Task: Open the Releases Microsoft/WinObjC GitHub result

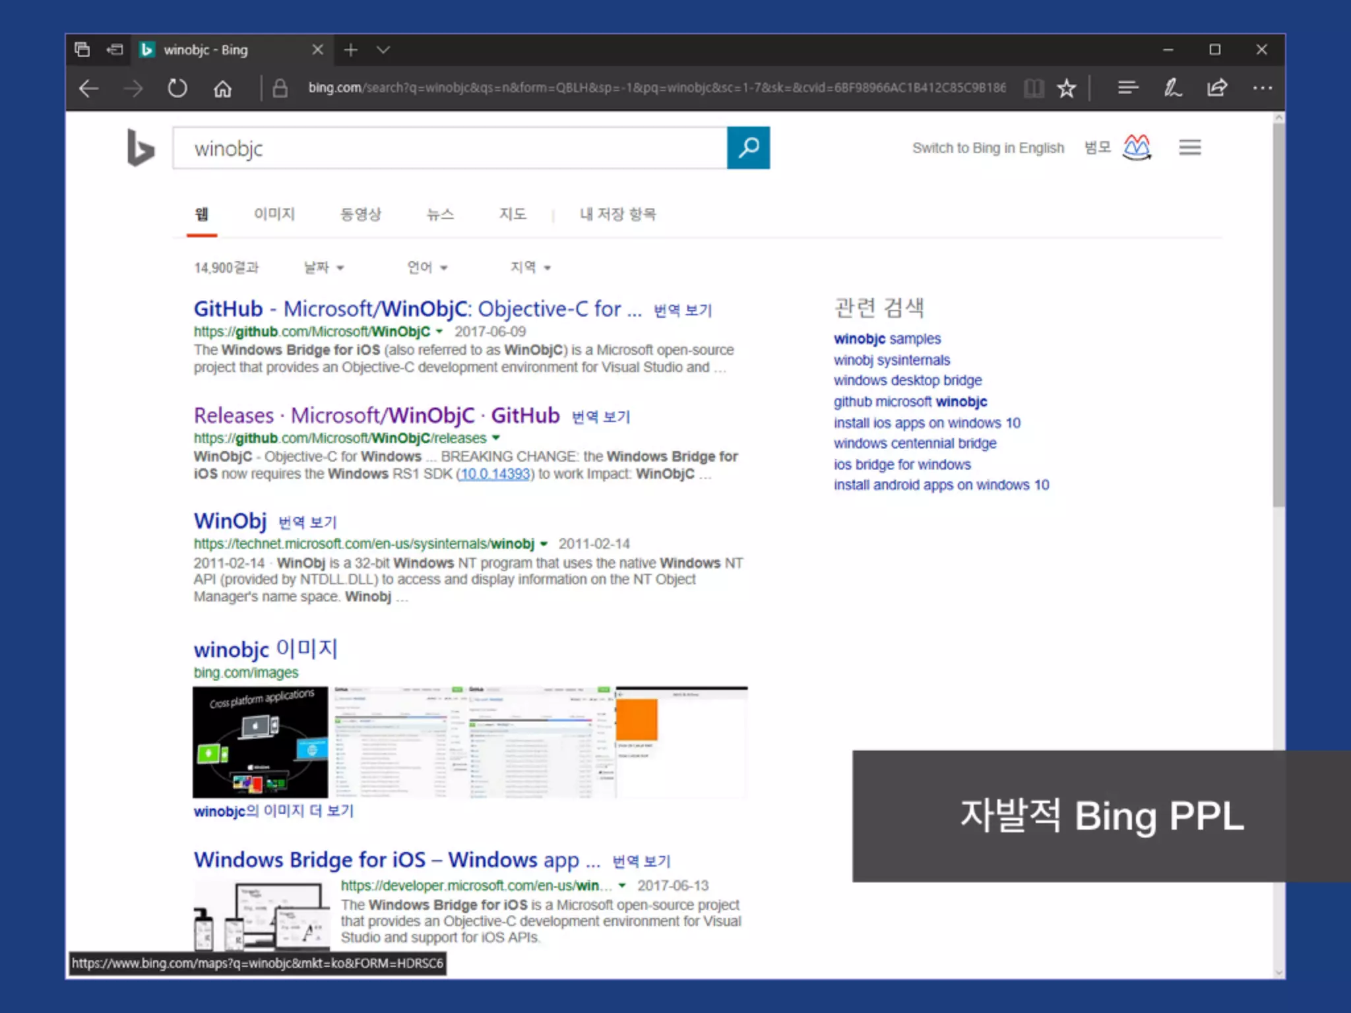Action: click(376, 415)
